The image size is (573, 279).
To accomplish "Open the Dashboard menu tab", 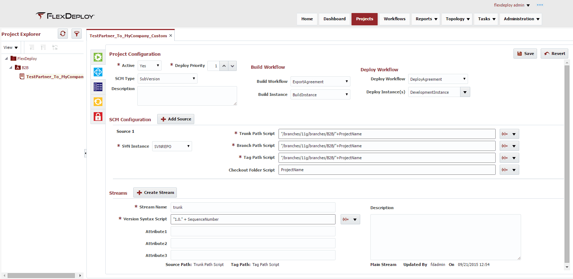I will [334, 19].
